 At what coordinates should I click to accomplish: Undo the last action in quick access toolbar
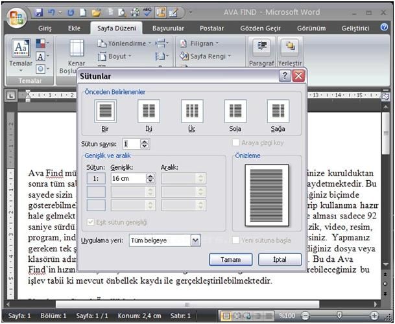tap(51, 12)
